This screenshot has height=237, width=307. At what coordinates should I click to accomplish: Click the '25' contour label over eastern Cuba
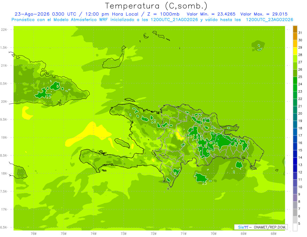pos(49,97)
